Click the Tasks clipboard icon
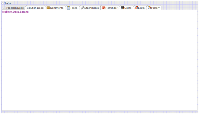Viewport: 199px width, 114px height. point(69,8)
